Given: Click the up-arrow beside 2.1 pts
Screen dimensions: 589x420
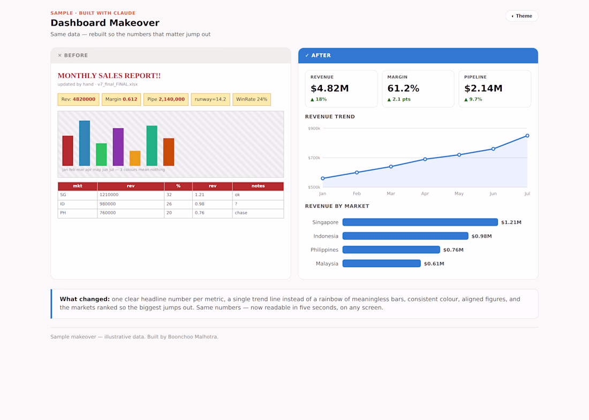Looking at the screenshot, I should 389,100.
